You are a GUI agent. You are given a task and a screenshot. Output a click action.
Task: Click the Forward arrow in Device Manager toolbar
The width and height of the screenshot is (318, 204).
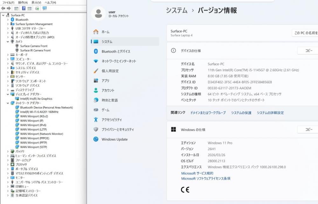(9, 8)
